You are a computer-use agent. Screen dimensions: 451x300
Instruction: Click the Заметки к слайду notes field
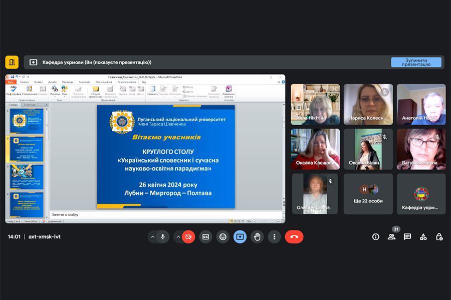click(x=166, y=214)
